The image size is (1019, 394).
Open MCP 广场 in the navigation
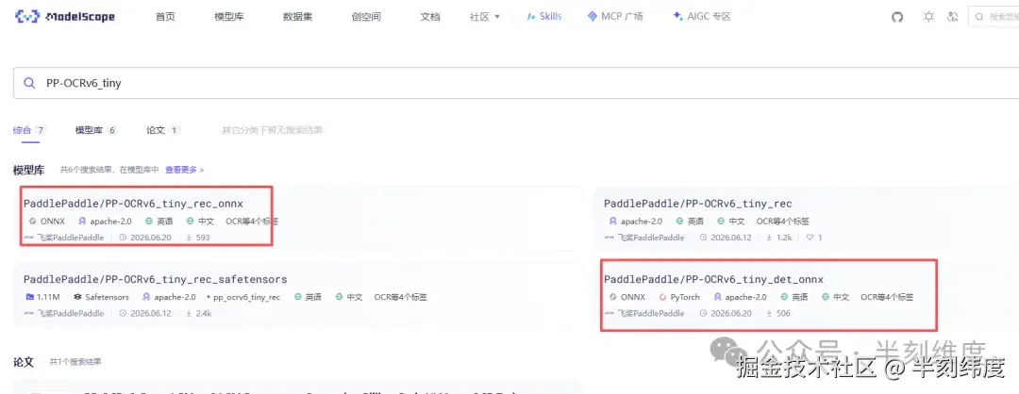(615, 17)
